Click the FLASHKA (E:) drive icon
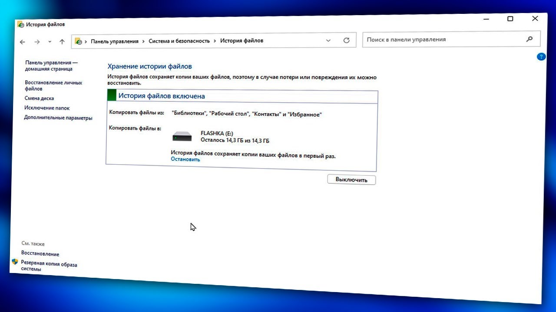This screenshot has width=556, height=312. click(x=182, y=136)
